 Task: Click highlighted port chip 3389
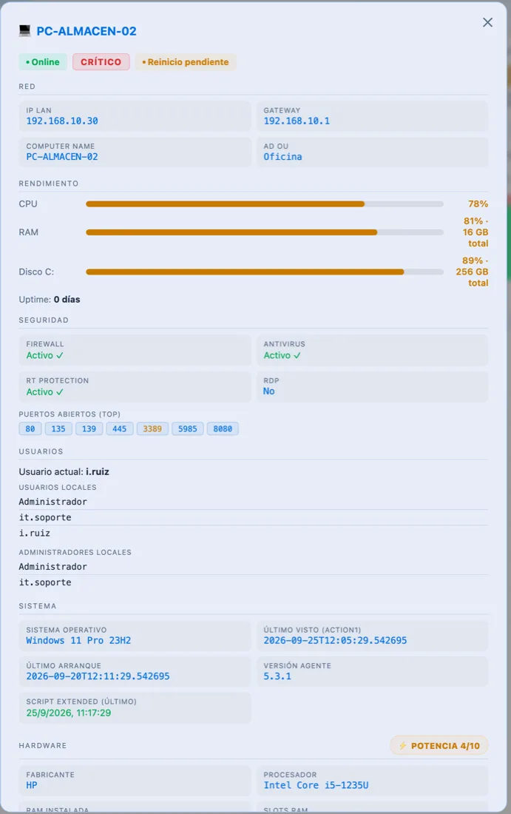(152, 428)
